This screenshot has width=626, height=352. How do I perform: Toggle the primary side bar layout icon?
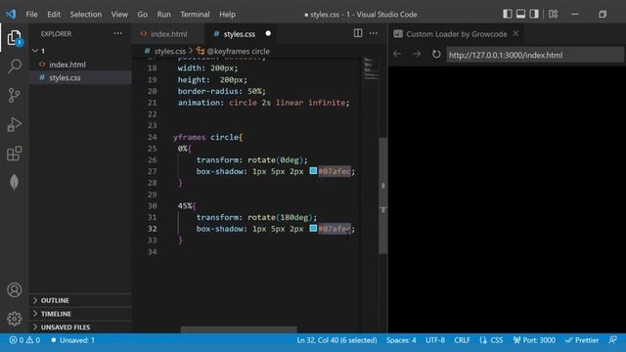pos(507,14)
